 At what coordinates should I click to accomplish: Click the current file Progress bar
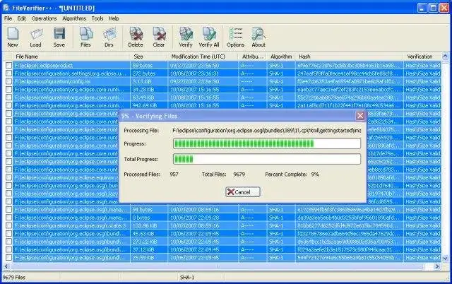click(x=267, y=143)
